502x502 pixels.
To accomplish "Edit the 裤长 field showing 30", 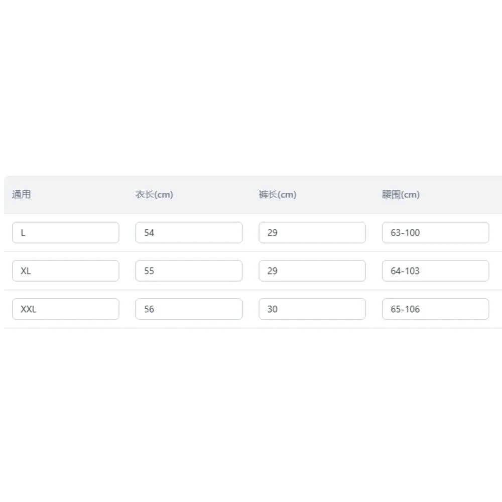I will [312, 309].
